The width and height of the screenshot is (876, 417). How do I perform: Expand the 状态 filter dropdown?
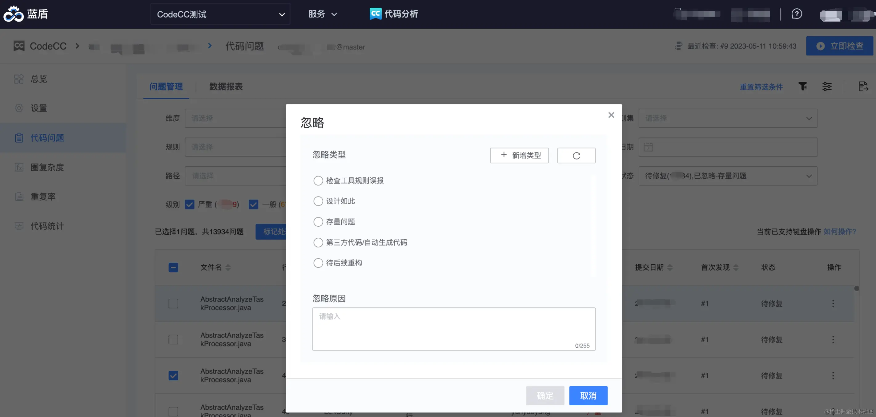727,176
